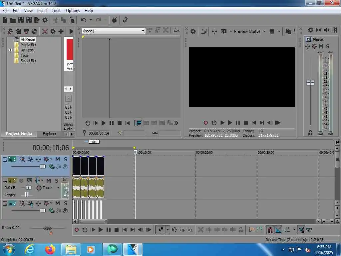Open the Insert menu

[x=42, y=11]
